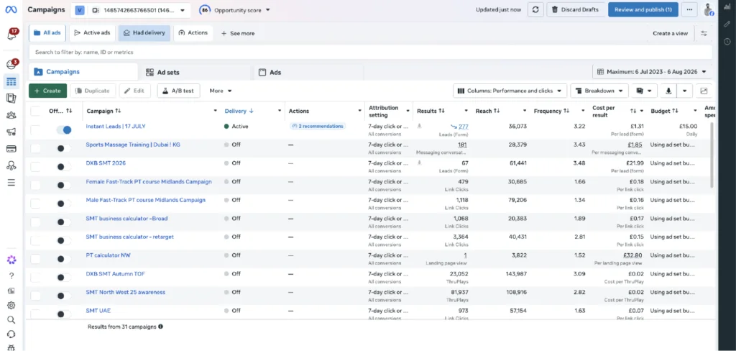This screenshot has height=351, width=736.
Task: Select the Active ads filter tab
Action: tap(92, 33)
